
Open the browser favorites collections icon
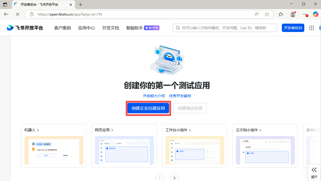click(281, 14)
